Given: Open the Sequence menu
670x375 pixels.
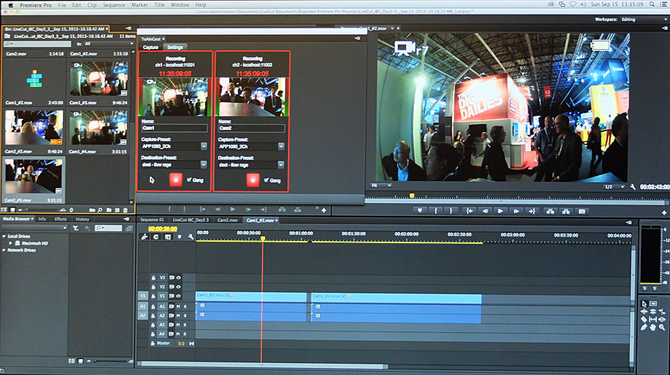Looking at the screenshot, I should (x=114, y=4).
